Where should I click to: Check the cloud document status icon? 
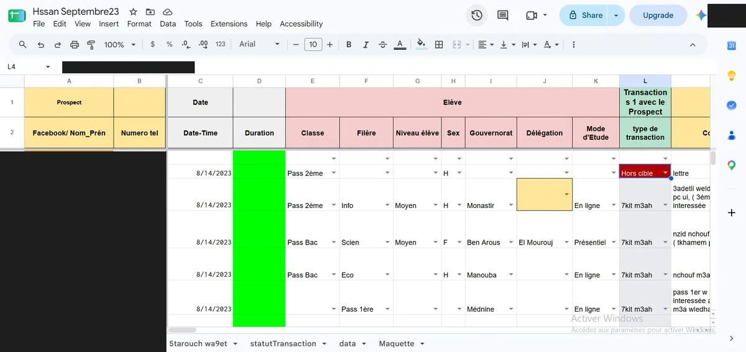(167, 12)
